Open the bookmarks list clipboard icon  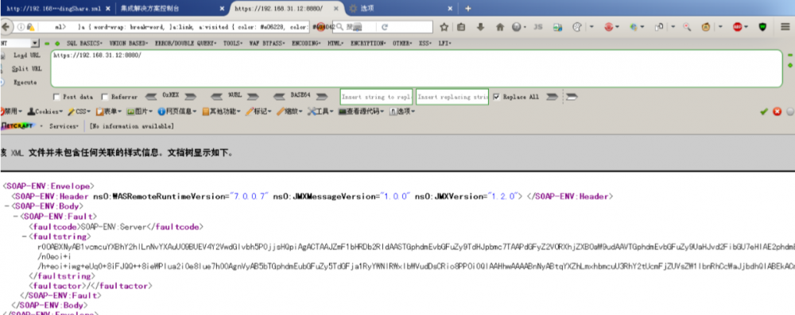coord(461,27)
